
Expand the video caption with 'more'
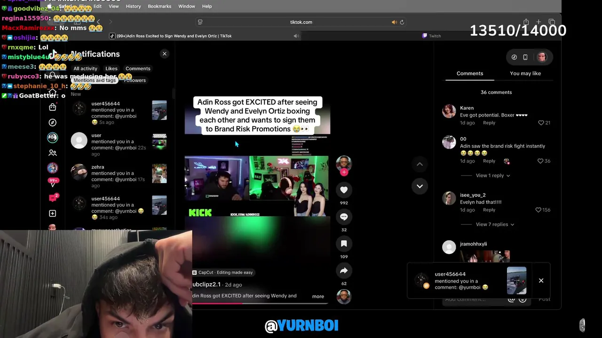tap(318, 296)
